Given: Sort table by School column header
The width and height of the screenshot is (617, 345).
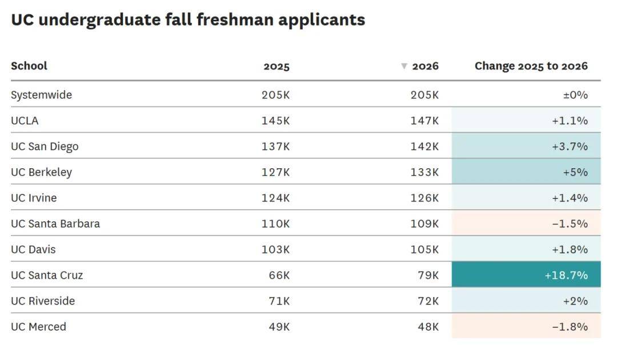Looking at the screenshot, I should coord(29,66).
